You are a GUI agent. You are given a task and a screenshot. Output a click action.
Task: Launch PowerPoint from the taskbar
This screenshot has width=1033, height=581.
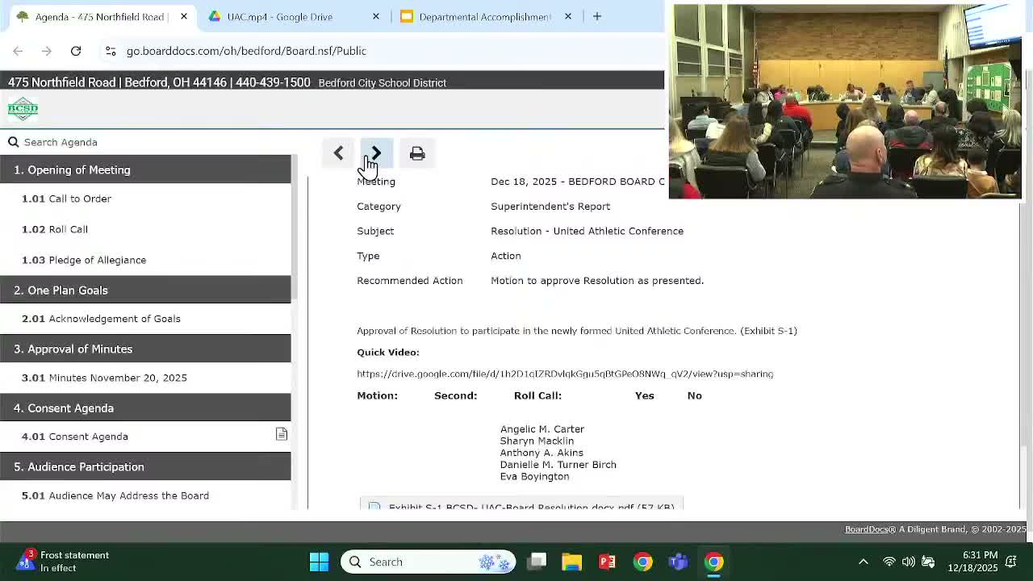[x=607, y=562]
